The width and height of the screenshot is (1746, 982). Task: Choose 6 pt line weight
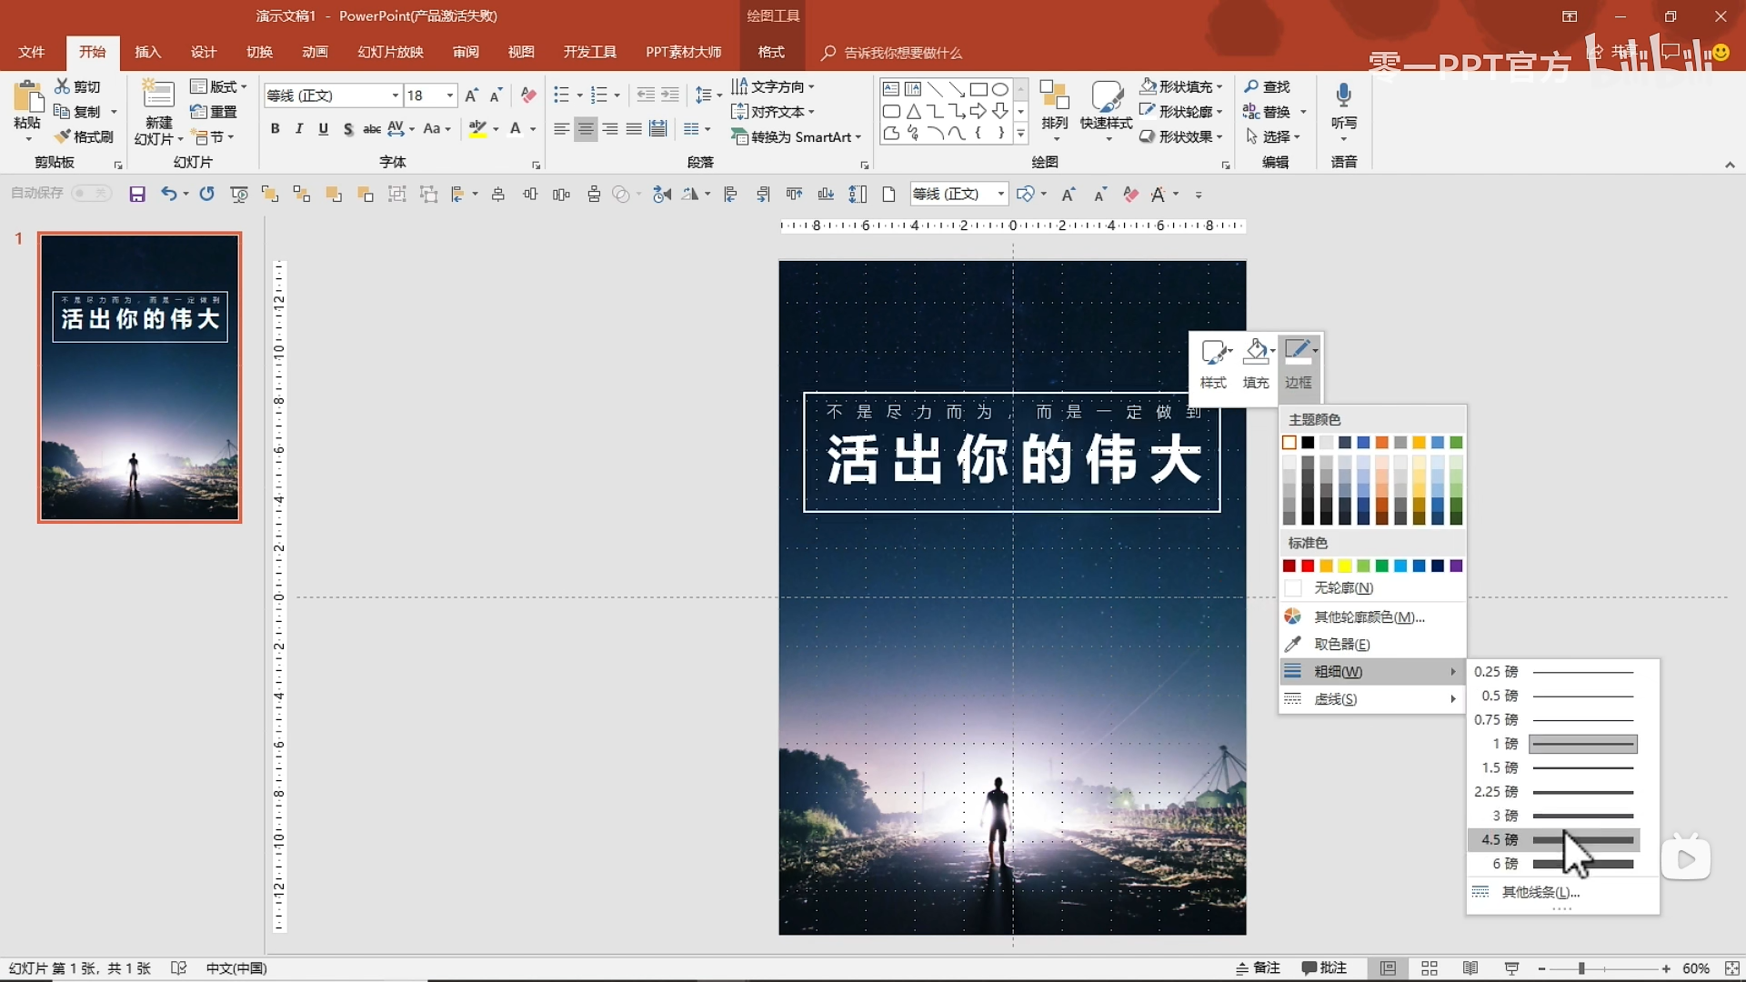pos(1554,864)
